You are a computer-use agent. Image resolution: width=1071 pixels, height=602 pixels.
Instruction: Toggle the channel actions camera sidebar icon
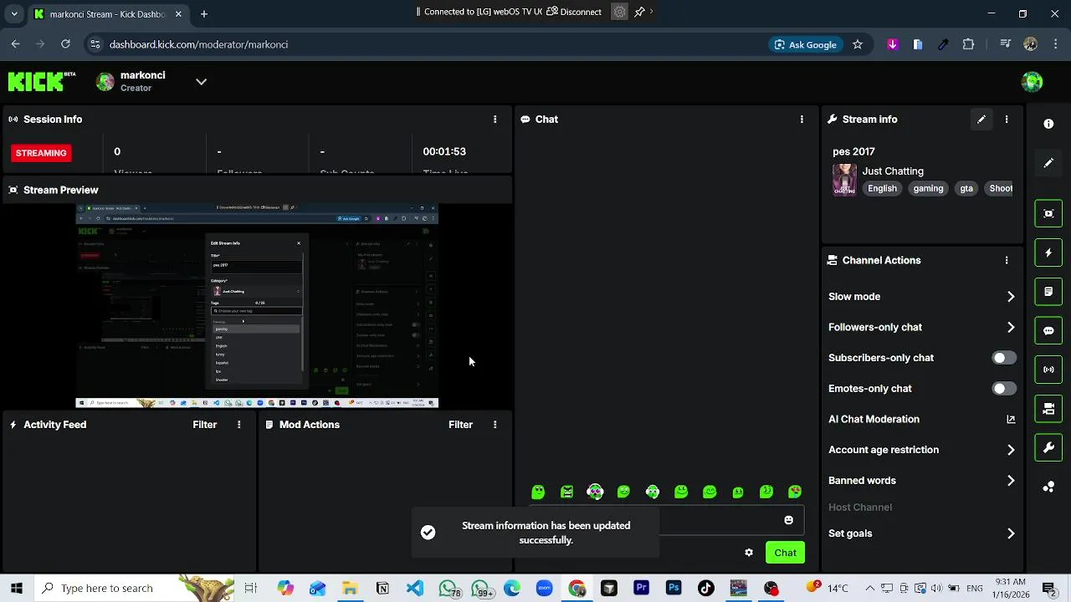pos(1048,409)
